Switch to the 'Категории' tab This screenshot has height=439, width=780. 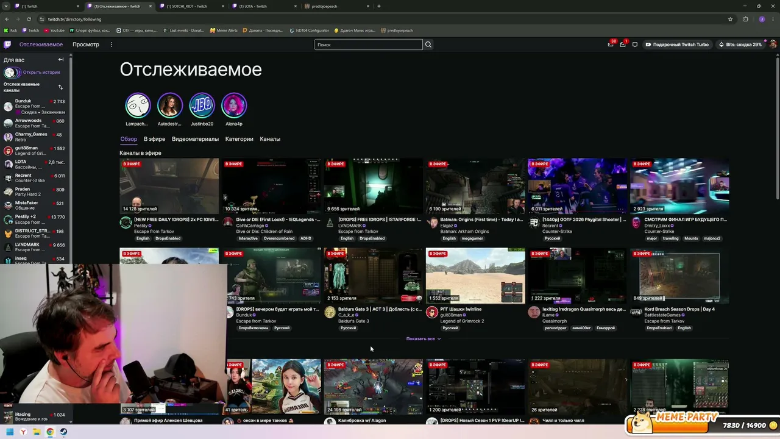coord(239,139)
